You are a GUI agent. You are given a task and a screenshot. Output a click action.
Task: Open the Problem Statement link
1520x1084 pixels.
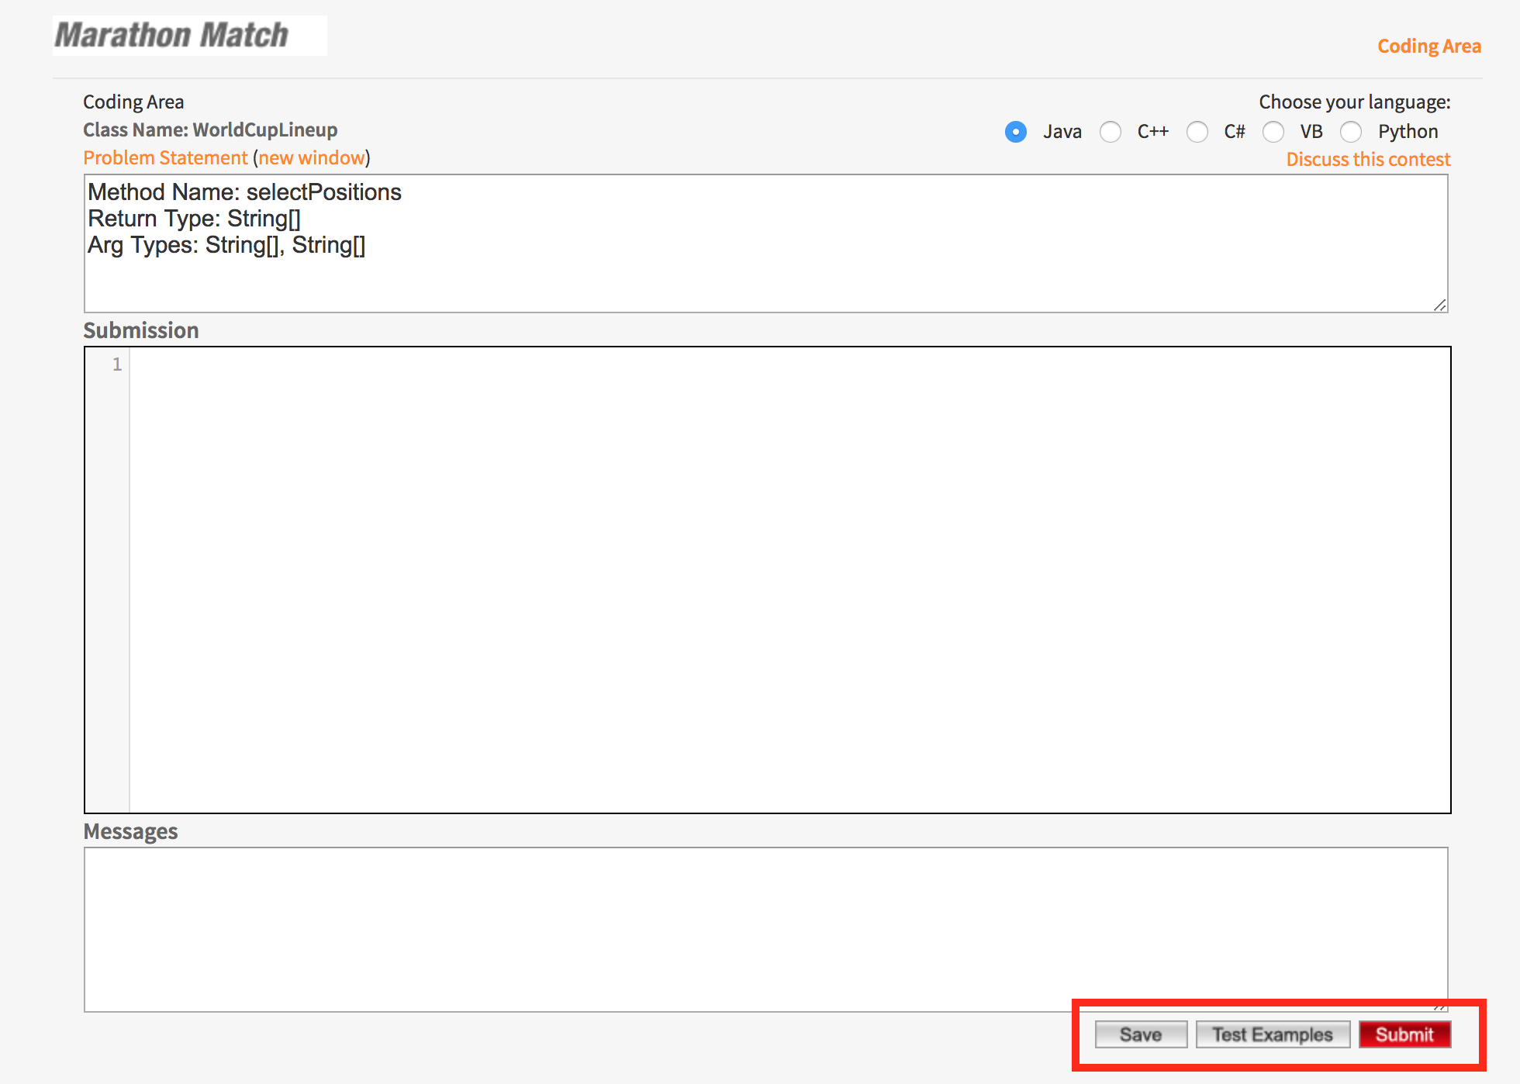click(165, 158)
